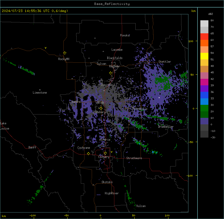Click the asterisk marker above Limestone label
The width and height of the screenshot is (224, 219).
pyautogui.click(x=40, y=90)
